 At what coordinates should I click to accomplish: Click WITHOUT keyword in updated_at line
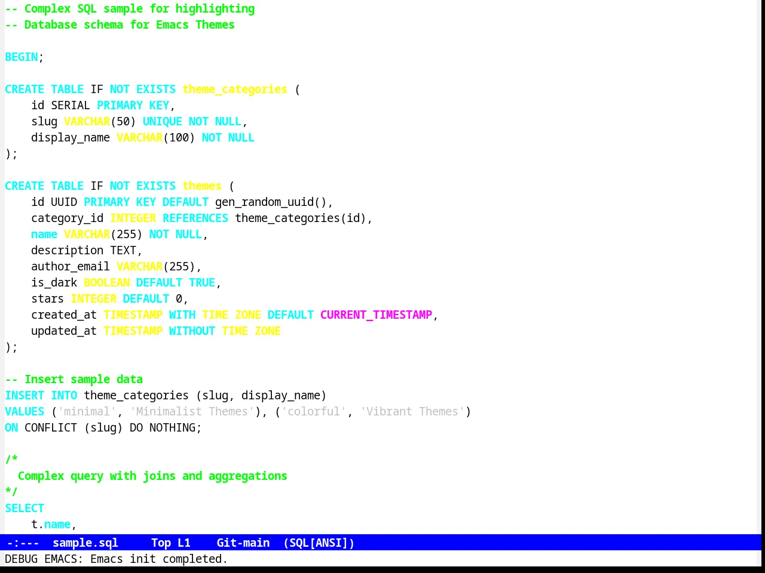[x=192, y=331]
